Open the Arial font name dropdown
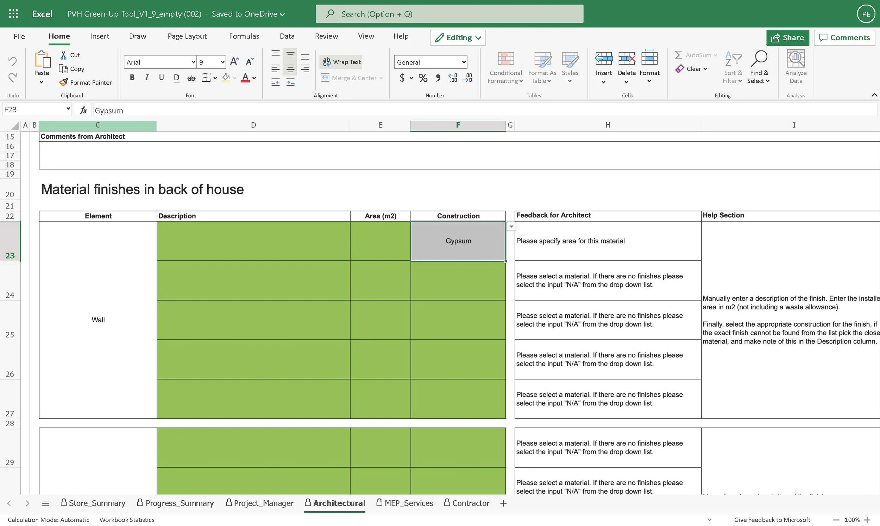880x526 pixels. [x=193, y=62]
